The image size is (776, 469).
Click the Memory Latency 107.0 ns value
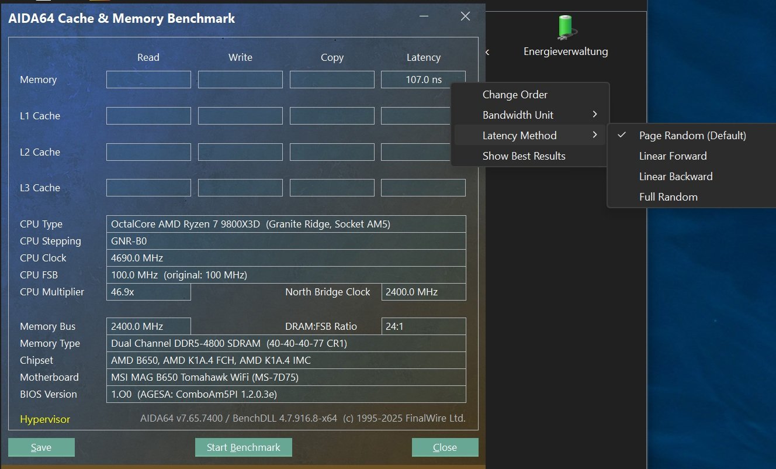click(x=424, y=80)
